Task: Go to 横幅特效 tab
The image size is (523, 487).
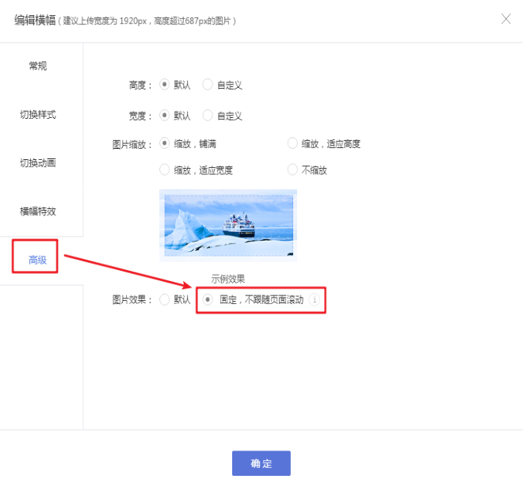Action: pos(38,211)
